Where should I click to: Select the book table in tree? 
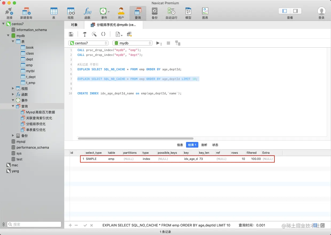tap(30, 47)
